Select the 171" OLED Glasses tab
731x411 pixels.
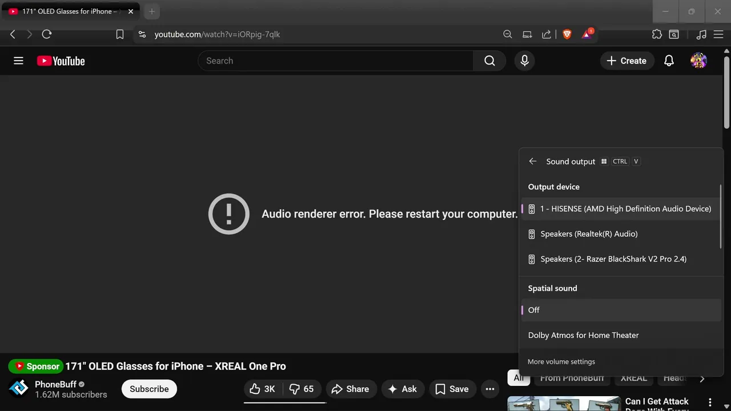click(x=70, y=11)
